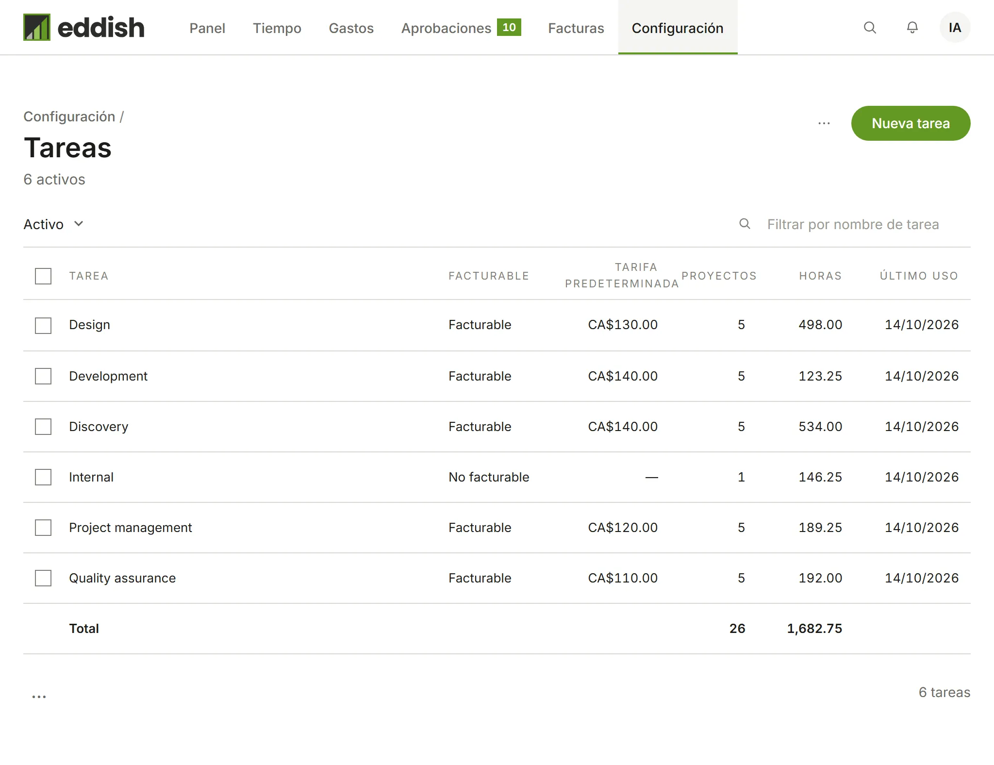The image size is (994, 765).
Task: Click the Nueva tarea button
Action: pyautogui.click(x=911, y=123)
